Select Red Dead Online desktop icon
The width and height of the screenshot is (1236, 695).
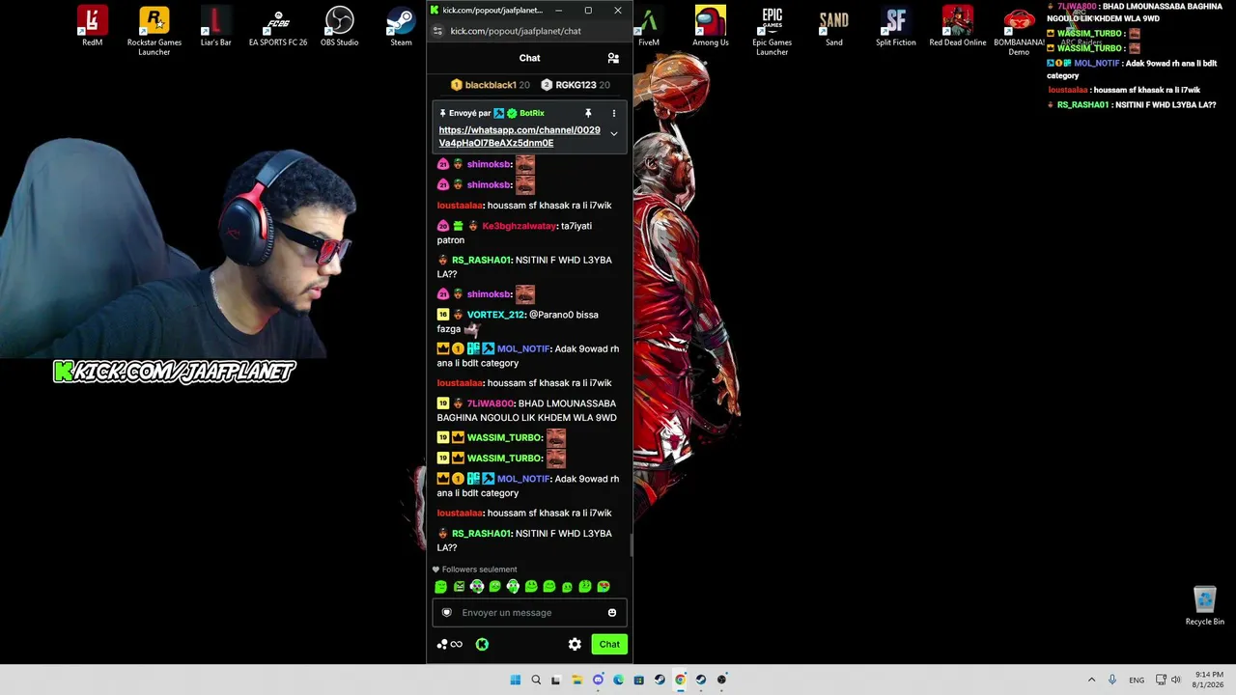(957, 27)
